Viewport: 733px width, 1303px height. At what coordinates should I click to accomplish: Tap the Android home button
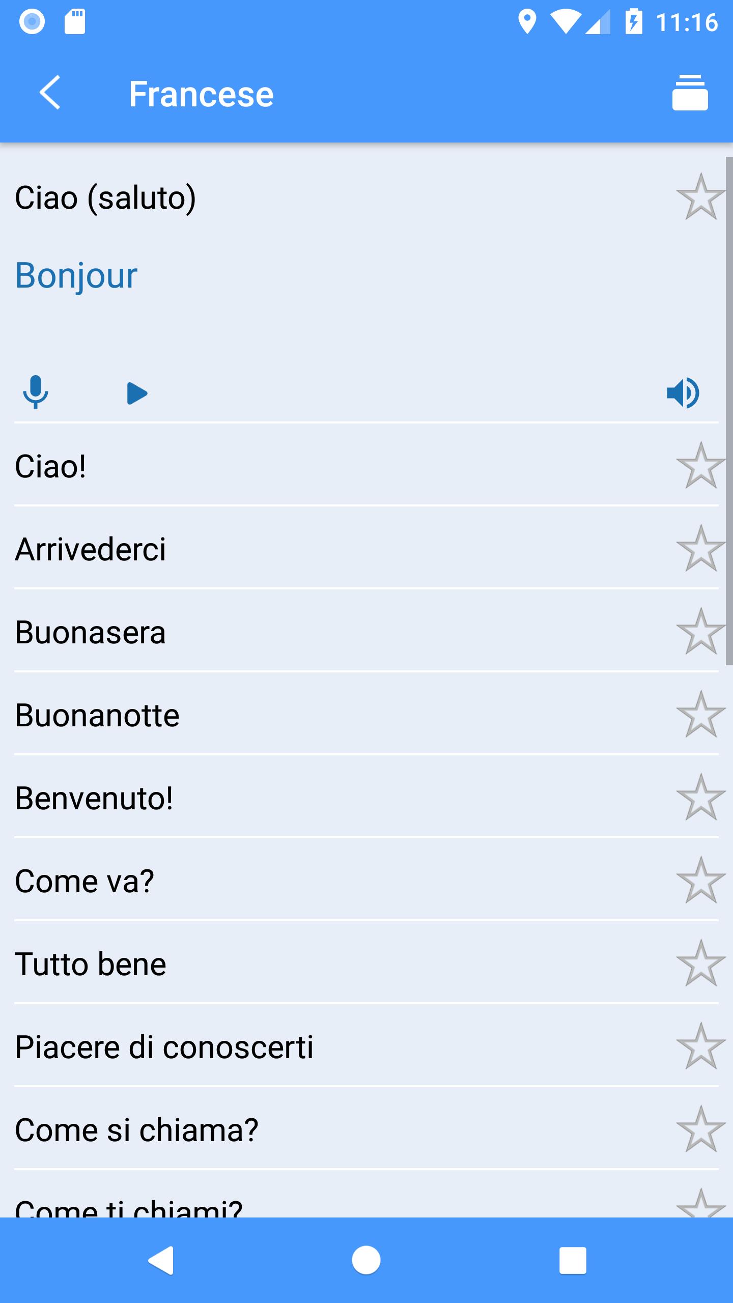point(366,1260)
